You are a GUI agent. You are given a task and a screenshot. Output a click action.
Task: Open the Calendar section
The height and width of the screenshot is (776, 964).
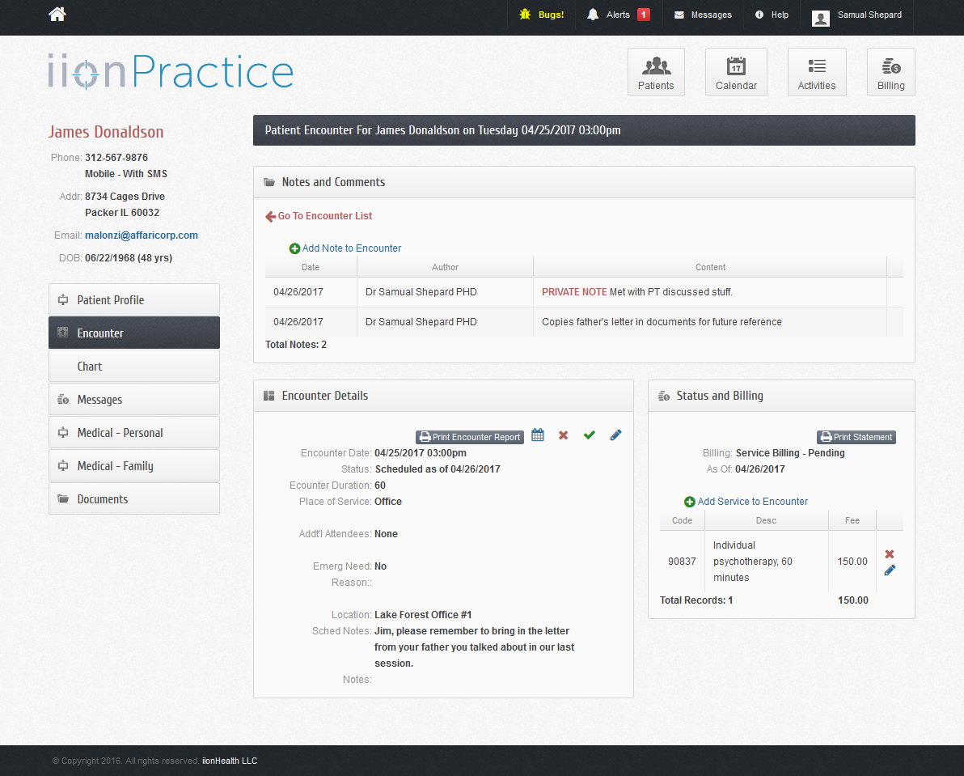click(736, 73)
